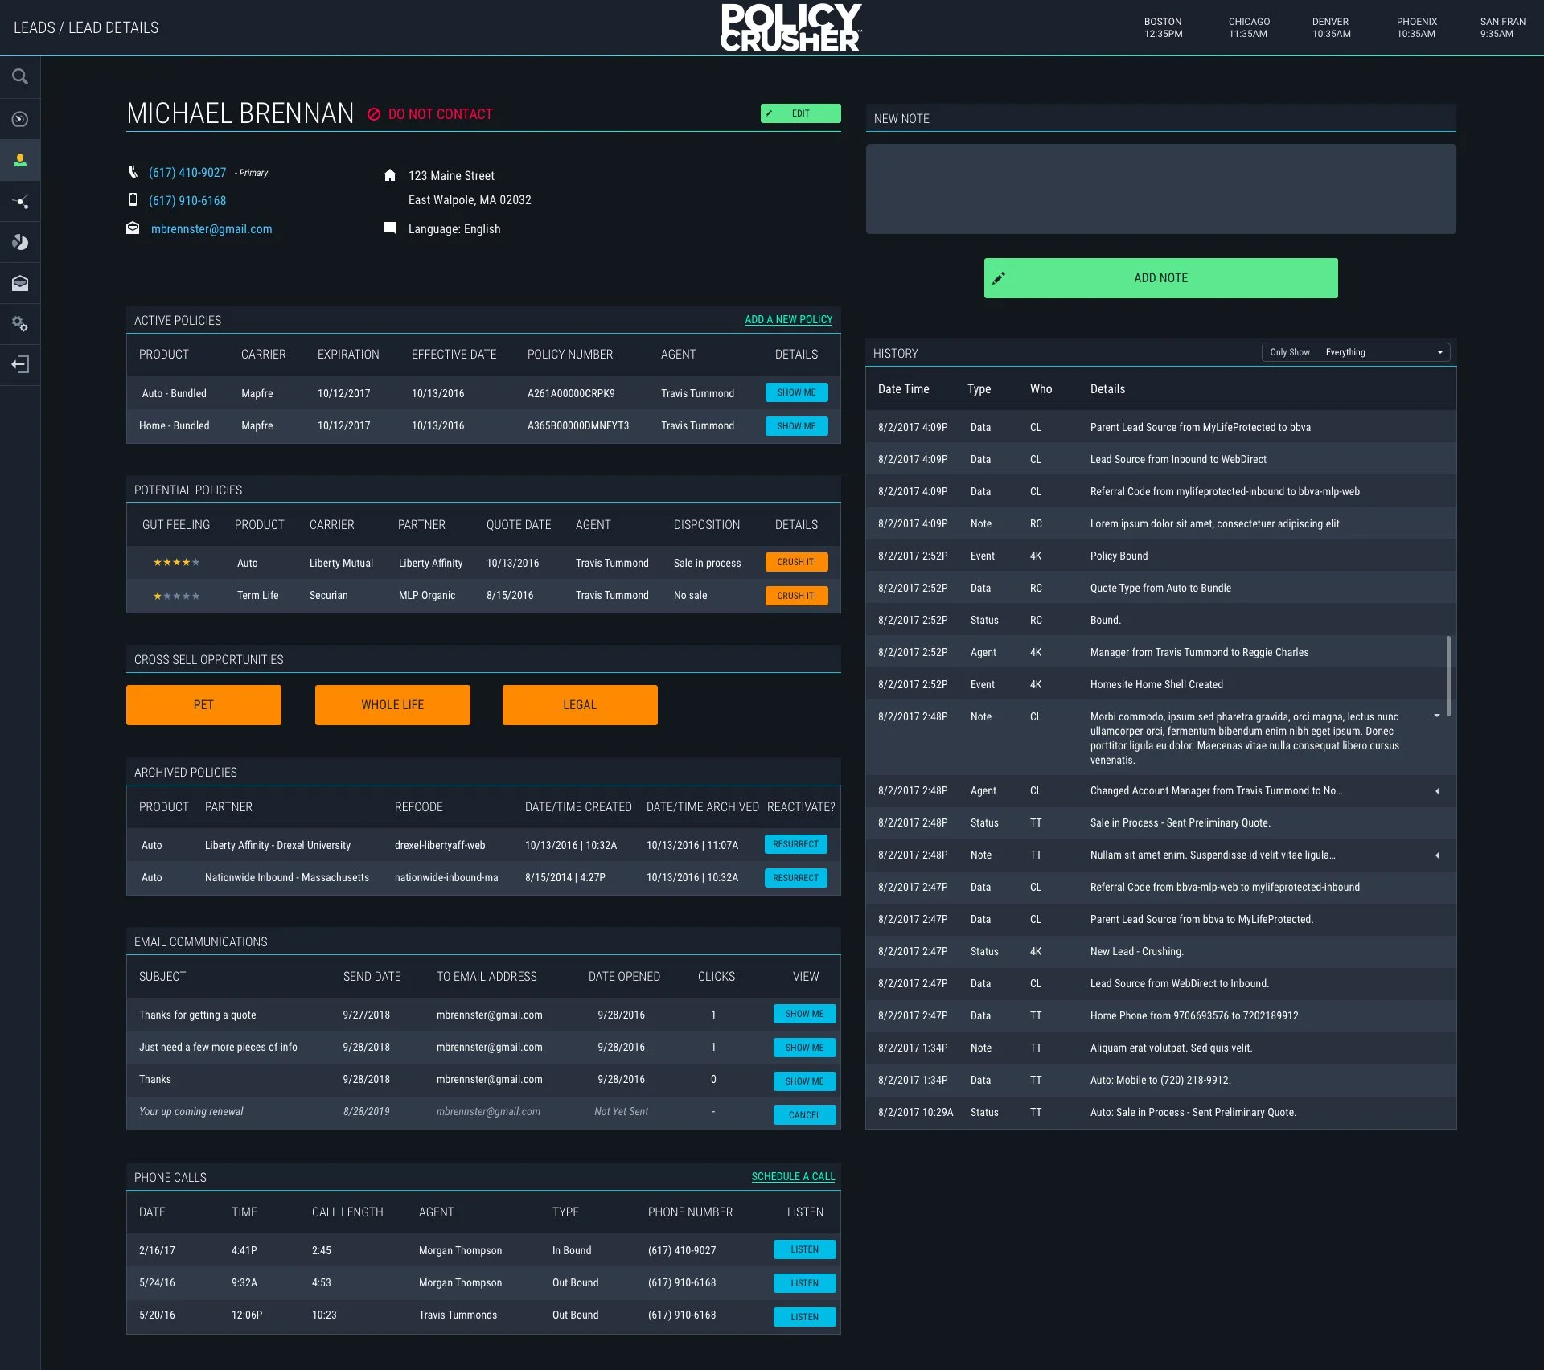The width and height of the screenshot is (1544, 1370).
Task: Open the SCHEDULE A CALL link
Action: pyautogui.click(x=792, y=1176)
